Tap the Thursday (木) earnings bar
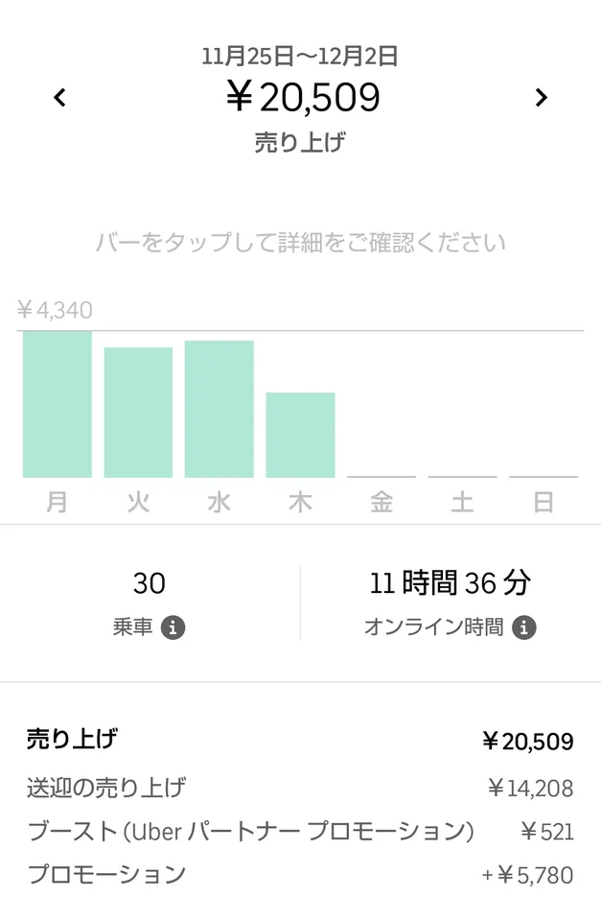This screenshot has height=921, width=601. (300, 435)
